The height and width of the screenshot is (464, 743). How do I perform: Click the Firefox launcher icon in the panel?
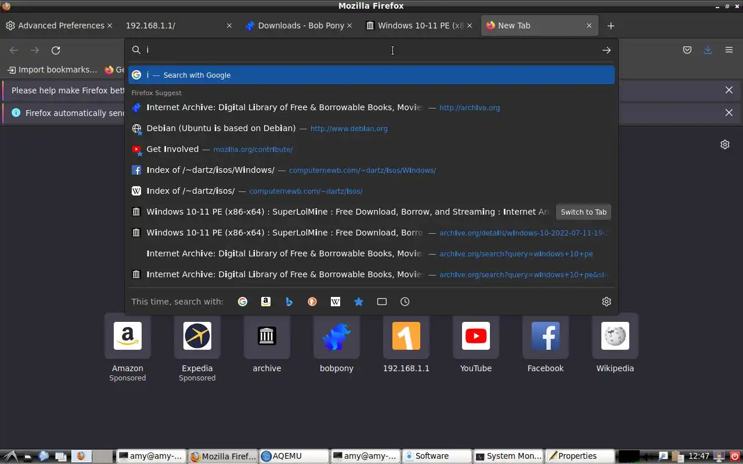(81, 456)
